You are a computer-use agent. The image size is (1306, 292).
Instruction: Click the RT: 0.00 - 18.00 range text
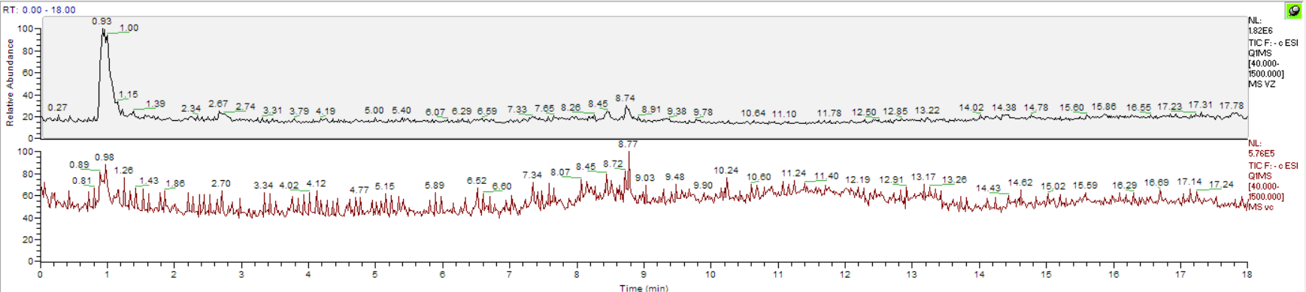[x=38, y=10]
